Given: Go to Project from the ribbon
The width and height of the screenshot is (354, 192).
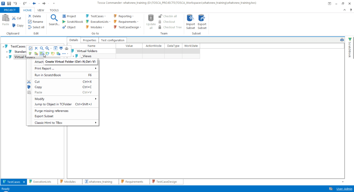Looking at the screenshot, I should click(x=69, y=16).
